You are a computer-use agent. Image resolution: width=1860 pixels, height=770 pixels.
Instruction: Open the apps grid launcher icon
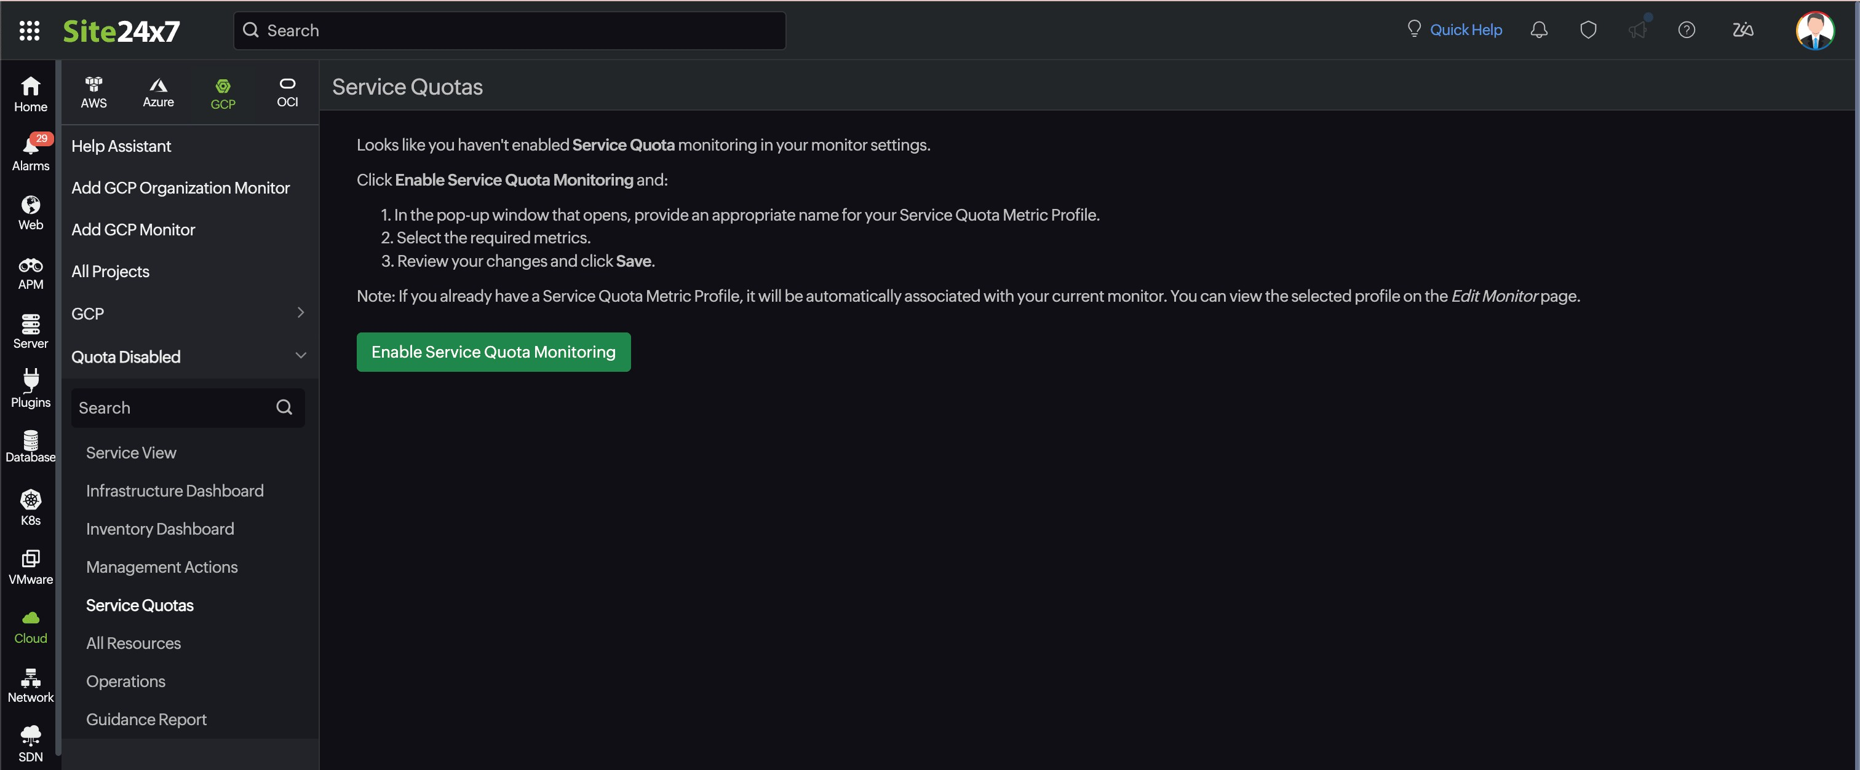click(x=29, y=30)
